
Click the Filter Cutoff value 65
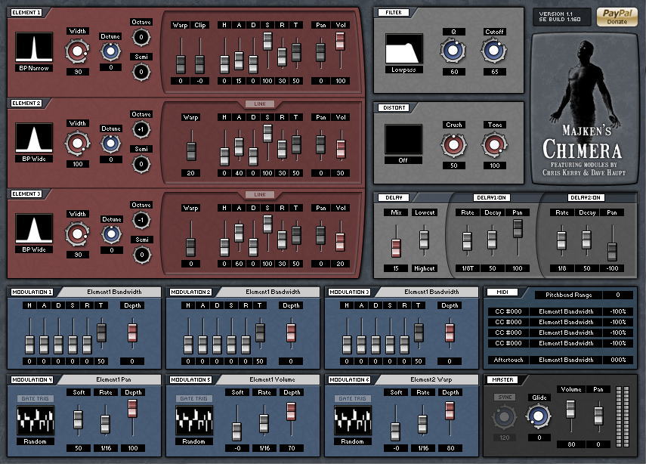[x=494, y=72]
